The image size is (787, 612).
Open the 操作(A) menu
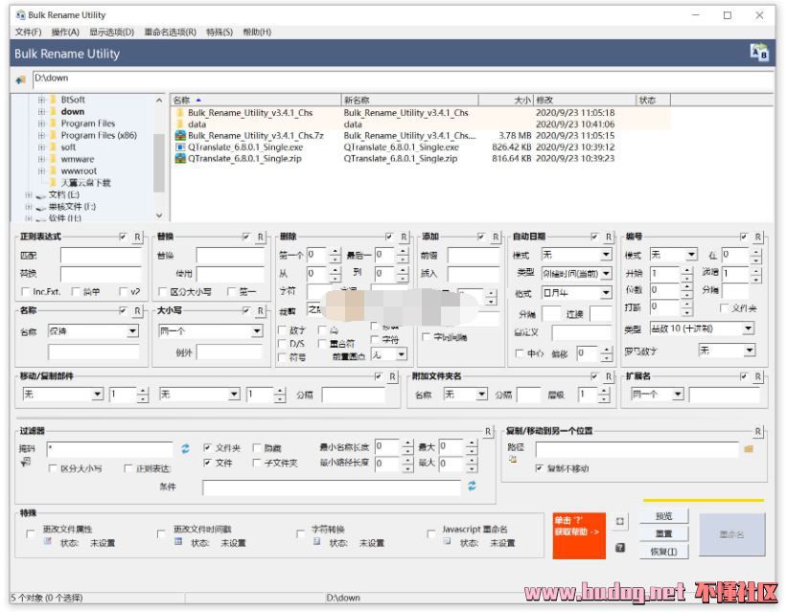(x=65, y=33)
